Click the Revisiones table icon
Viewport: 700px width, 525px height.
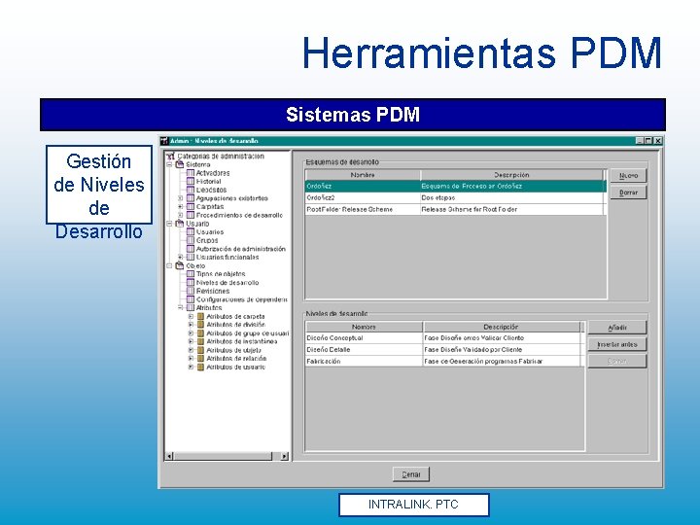pyautogui.click(x=191, y=291)
